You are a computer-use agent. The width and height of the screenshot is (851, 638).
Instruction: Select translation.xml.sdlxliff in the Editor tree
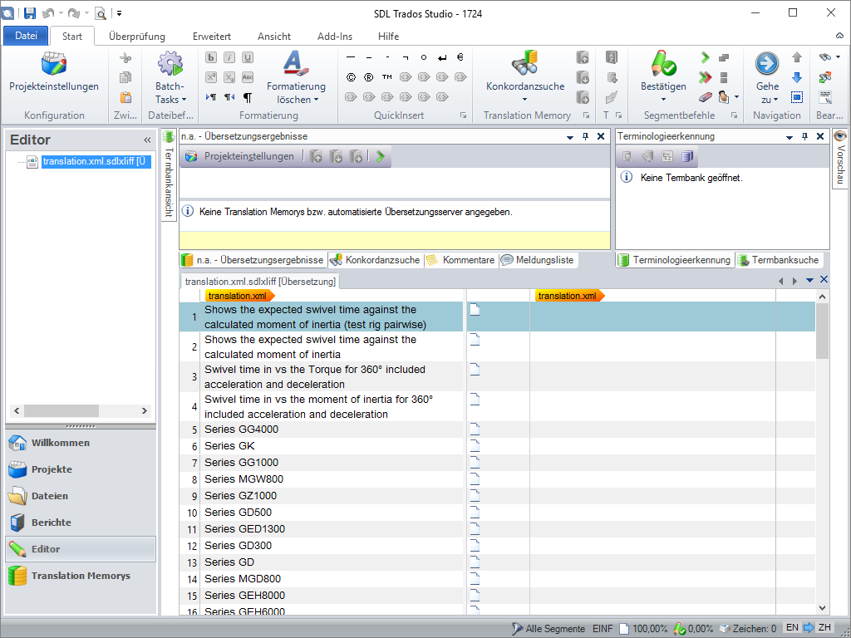click(x=96, y=161)
